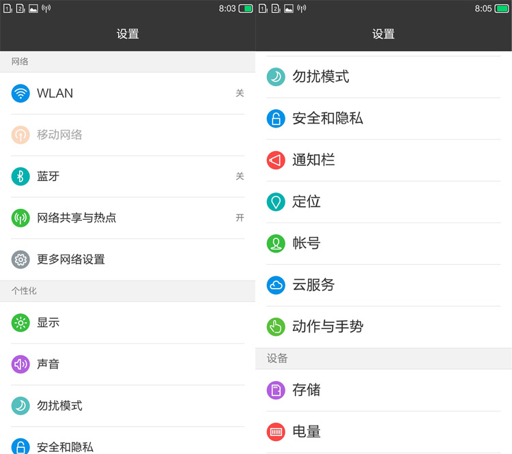Open the 安全和隐私 label on the 8:03 screen
This screenshot has height=454, width=512.
(x=65, y=446)
